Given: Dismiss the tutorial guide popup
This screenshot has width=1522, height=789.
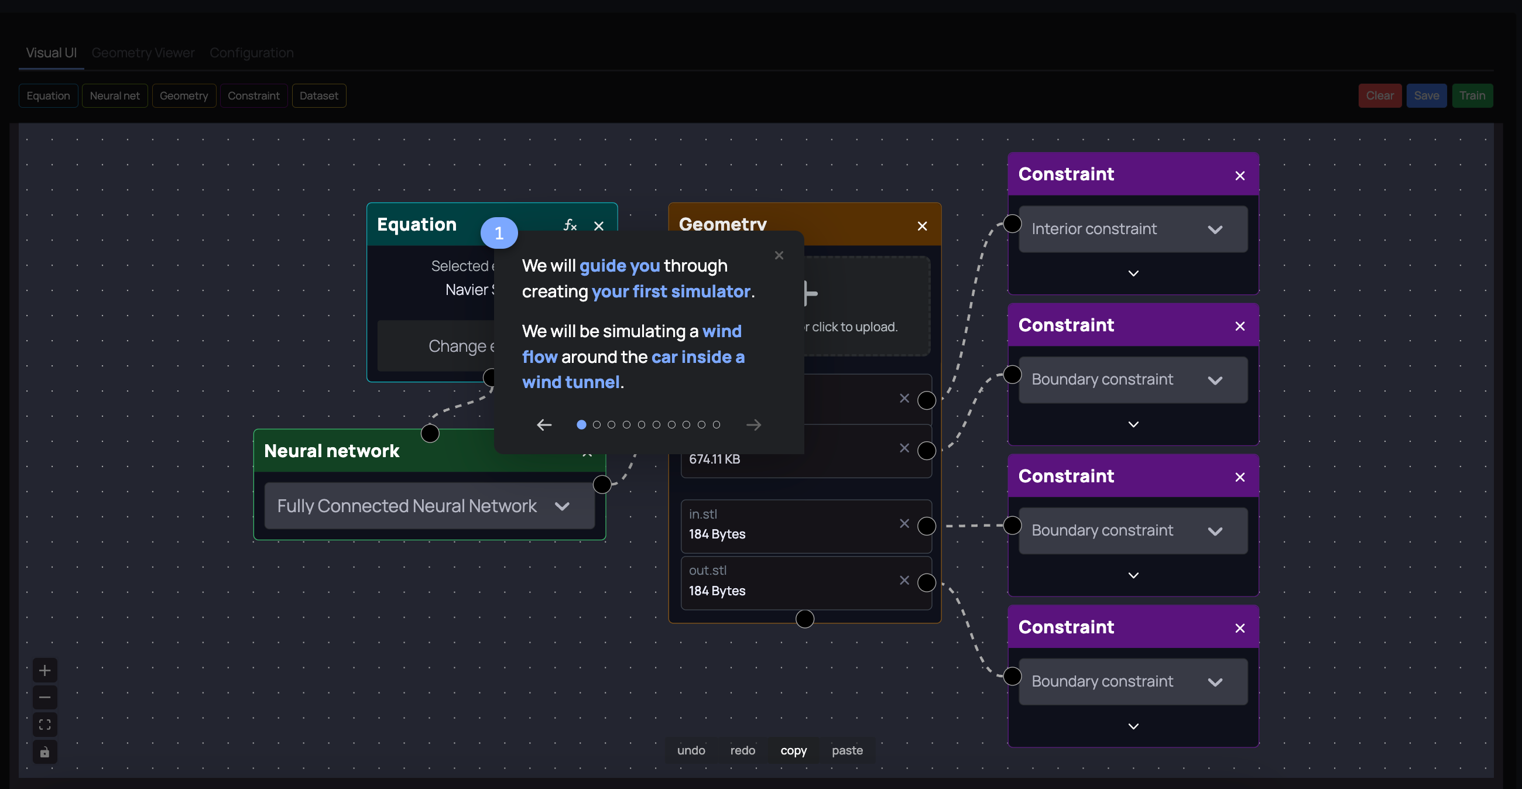Looking at the screenshot, I should click(x=779, y=255).
